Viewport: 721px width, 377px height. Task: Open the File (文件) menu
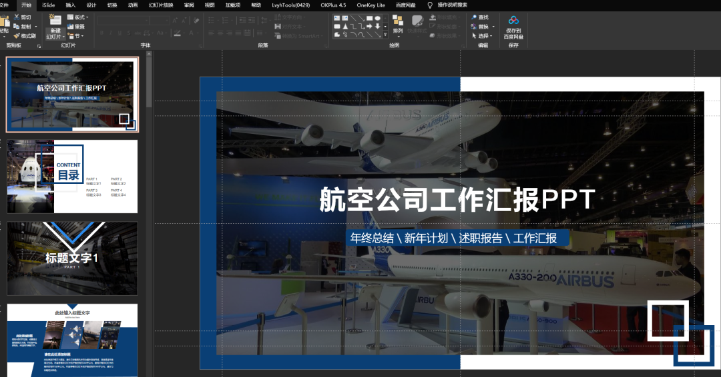(5, 5)
